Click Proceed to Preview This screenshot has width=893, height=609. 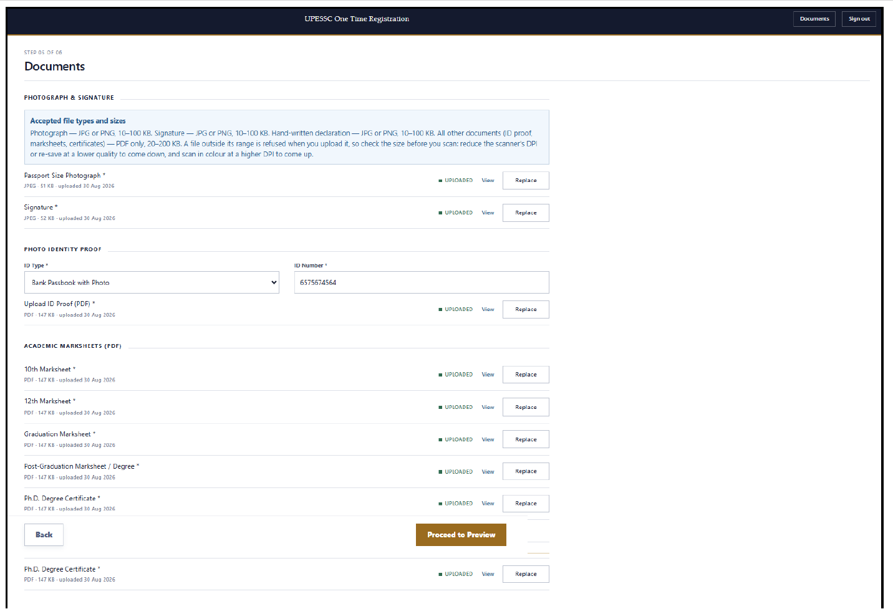click(461, 535)
